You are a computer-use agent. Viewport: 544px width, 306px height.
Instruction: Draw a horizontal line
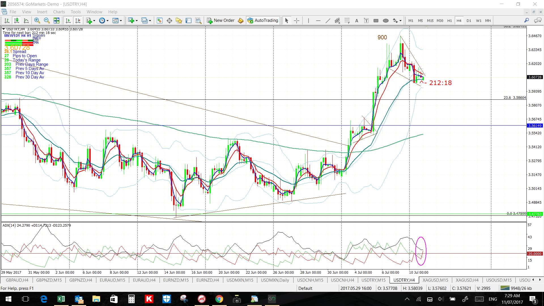[318, 20]
